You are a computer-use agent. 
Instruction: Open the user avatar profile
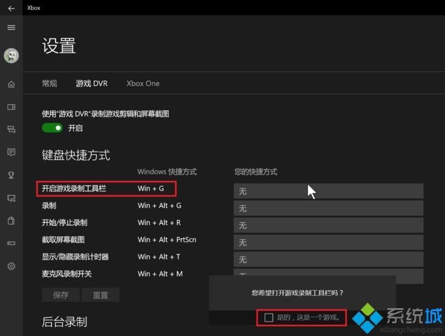click(x=12, y=55)
